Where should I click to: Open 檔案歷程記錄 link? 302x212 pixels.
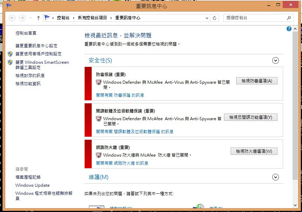pos(28,177)
